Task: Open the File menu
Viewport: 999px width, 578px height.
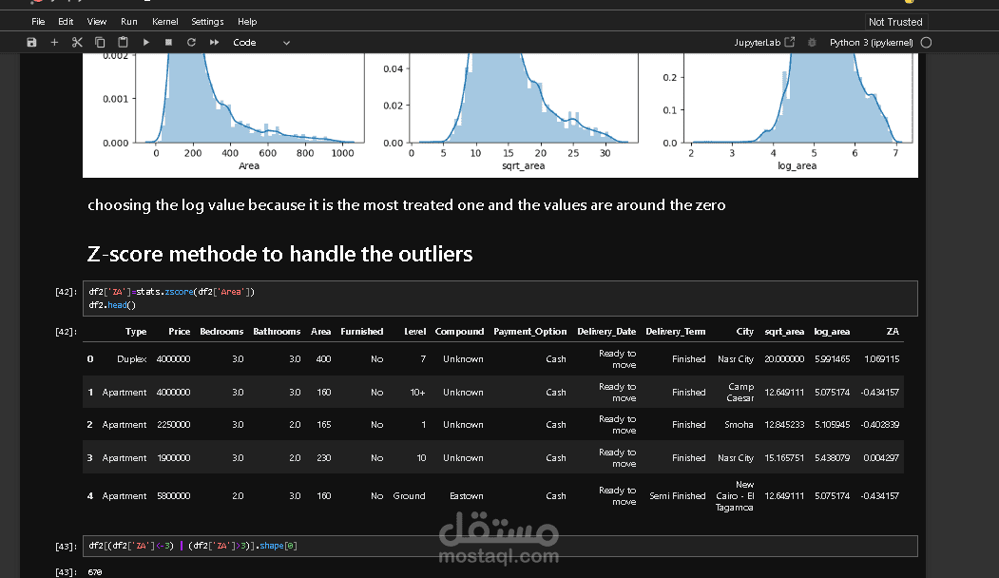Action: point(38,22)
